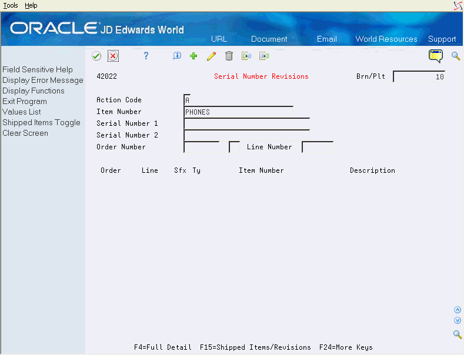The height and width of the screenshot is (355, 464).
Task: Click the yellow chat bubble icon
Action: 436,56
